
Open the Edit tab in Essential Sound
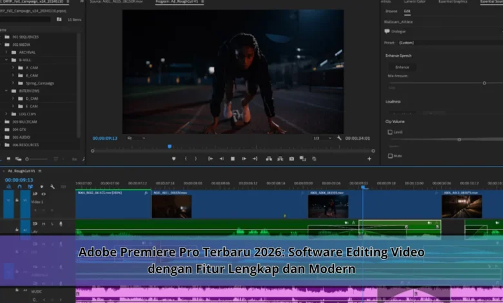click(407, 11)
